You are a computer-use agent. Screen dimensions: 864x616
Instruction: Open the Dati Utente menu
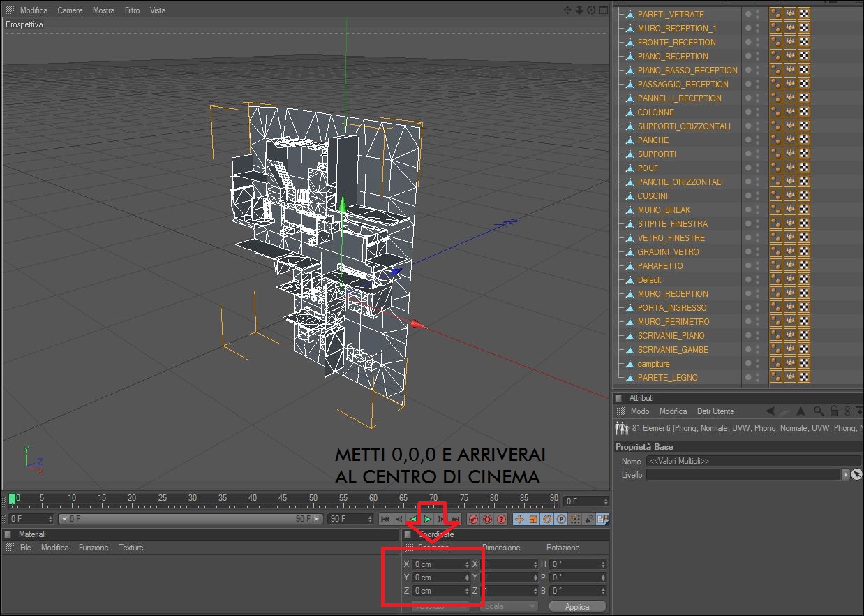pyautogui.click(x=715, y=411)
